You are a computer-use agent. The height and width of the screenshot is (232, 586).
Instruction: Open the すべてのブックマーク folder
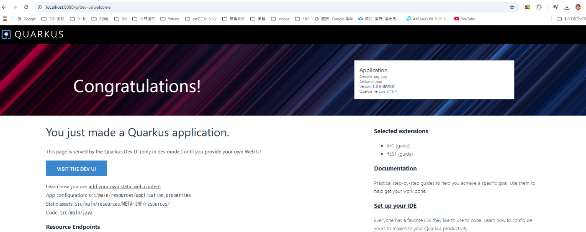pyautogui.click(x=571, y=19)
